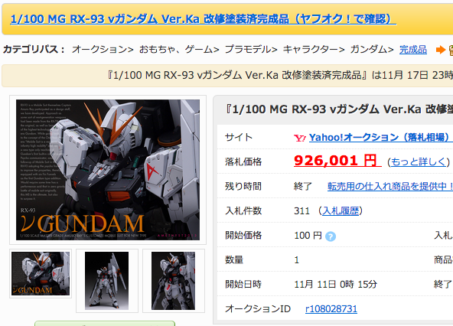The height and width of the screenshot is (326, 453).
Task: Open auction ID r108028731 link
Action: (x=331, y=309)
